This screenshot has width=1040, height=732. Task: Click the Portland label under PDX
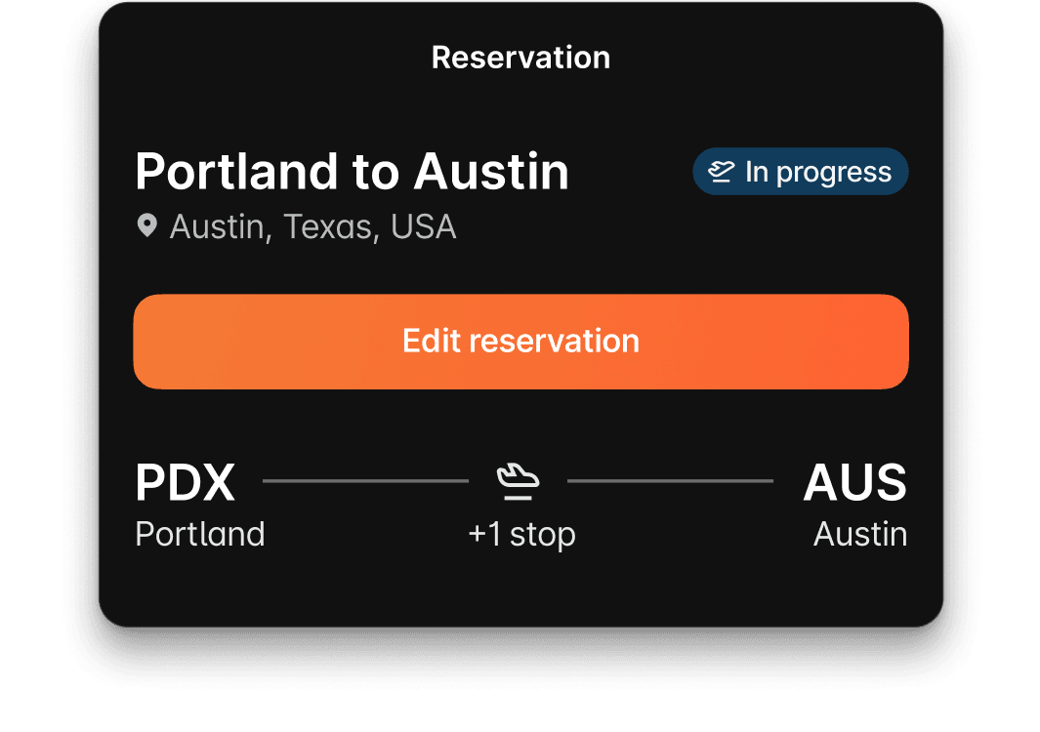[x=199, y=534]
